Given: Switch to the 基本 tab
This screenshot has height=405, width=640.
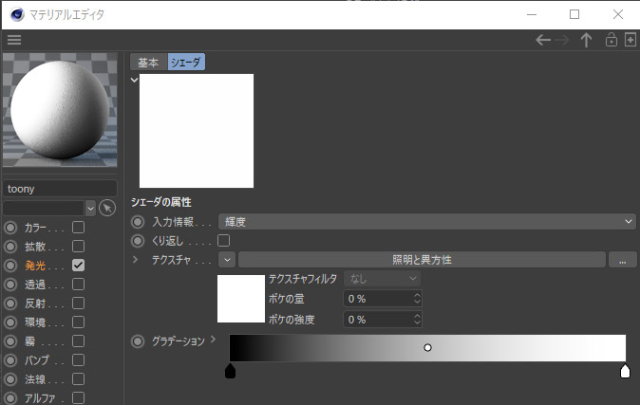Looking at the screenshot, I should pos(148,63).
